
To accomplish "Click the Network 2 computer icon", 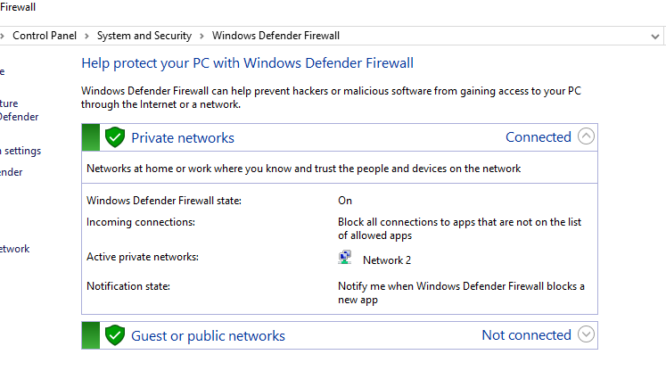I will [x=345, y=259].
